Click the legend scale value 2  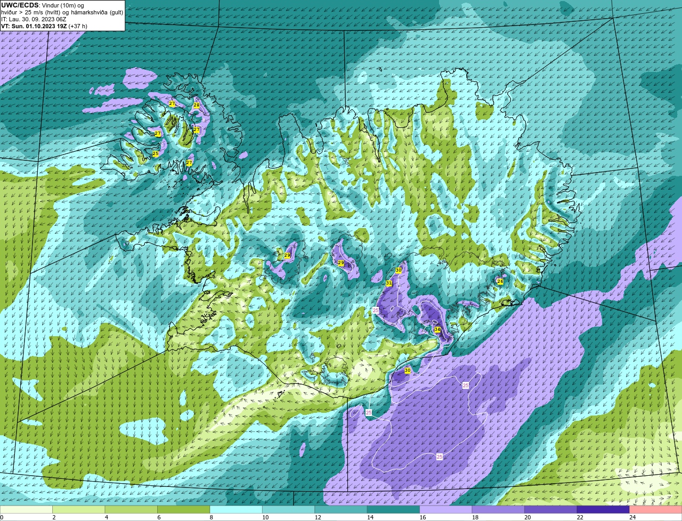point(54,517)
